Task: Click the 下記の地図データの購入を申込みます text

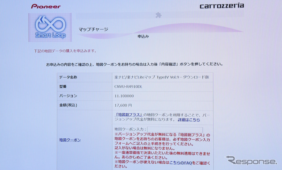Action: pyautogui.click(x=65, y=51)
